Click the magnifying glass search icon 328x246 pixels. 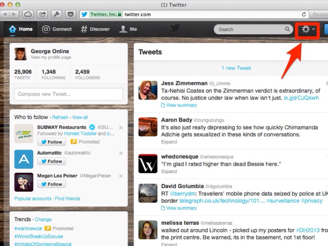287,29
